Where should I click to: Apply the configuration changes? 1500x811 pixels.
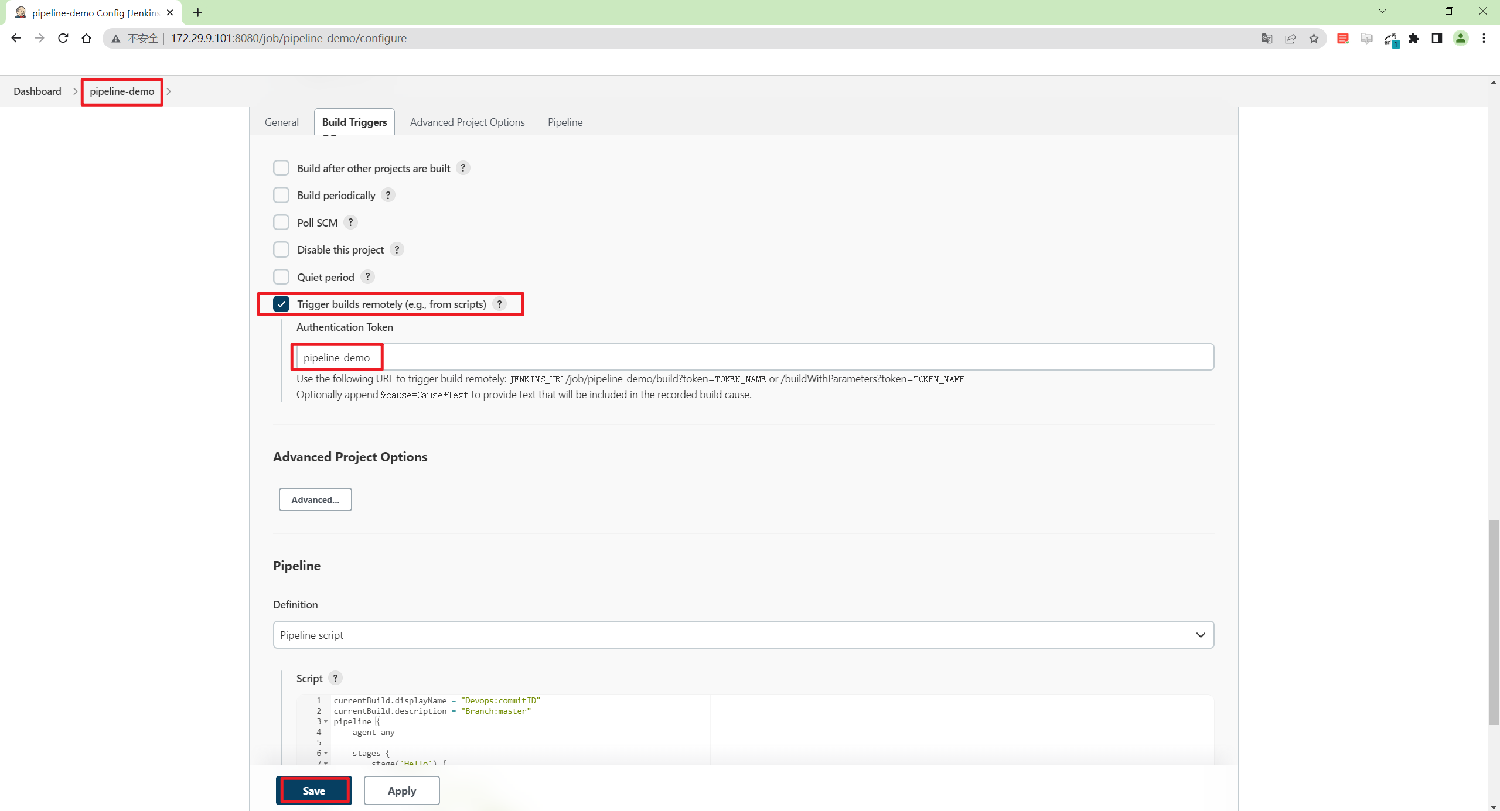click(x=402, y=791)
